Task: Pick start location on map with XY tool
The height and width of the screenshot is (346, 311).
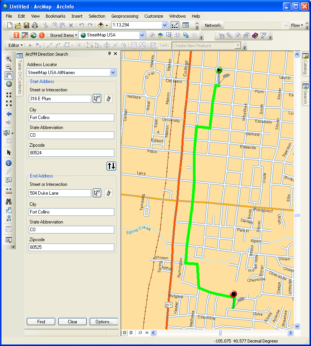Action: (x=97, y=98)
